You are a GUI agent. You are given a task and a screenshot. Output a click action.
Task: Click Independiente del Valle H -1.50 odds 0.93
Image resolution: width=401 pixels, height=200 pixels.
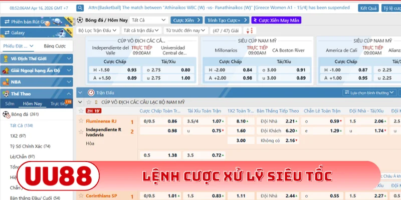click(132, 70)
